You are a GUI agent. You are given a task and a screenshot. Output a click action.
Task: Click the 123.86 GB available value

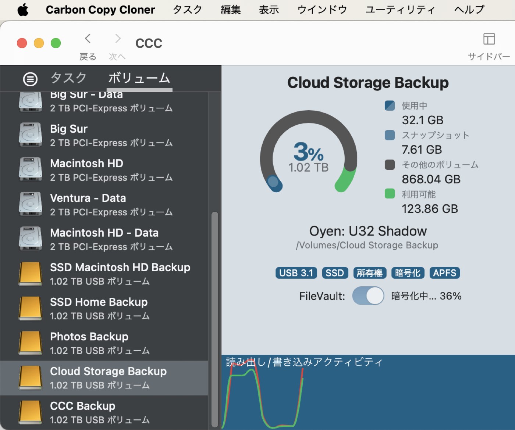(x=430, y=209)
